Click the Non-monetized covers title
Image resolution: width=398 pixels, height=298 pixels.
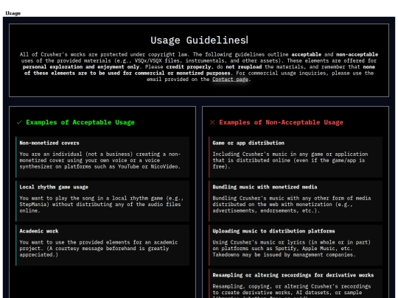coord(49,143)
